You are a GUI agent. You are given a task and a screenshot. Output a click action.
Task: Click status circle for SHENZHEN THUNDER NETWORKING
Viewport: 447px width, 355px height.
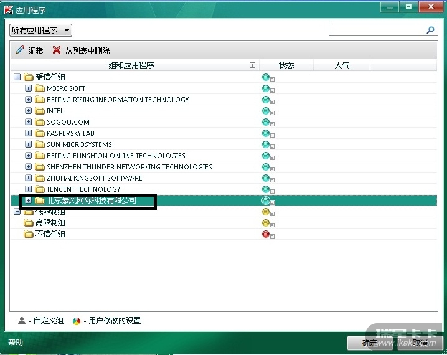coord(266,167)
